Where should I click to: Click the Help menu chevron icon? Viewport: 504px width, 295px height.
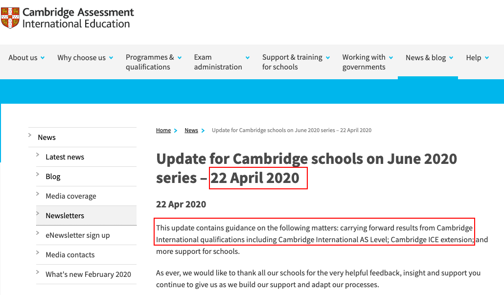pyautogui.click(x=486, y=58)
